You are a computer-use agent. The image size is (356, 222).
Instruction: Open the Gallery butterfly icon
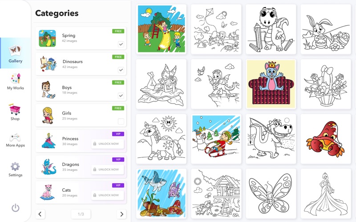tap(15, 50)
